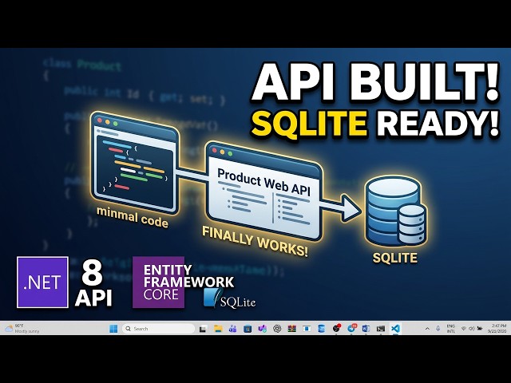This screenshot has height=383, width=511.
Task: Click the taskbar Search box
Action: pyautogui.click(x=158, y=329)
